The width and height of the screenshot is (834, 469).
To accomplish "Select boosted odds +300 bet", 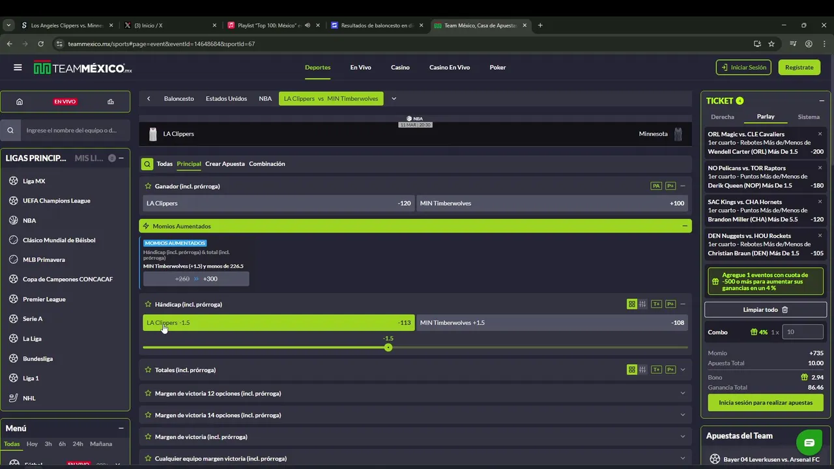I will (x=196, y=279).
